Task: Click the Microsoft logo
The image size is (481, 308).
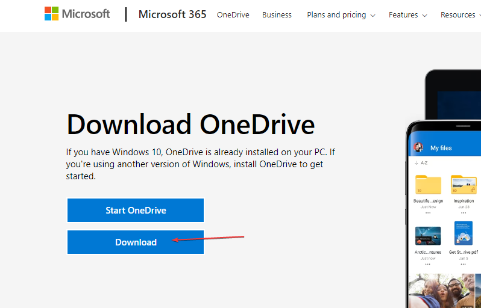Action: (77, 14)
